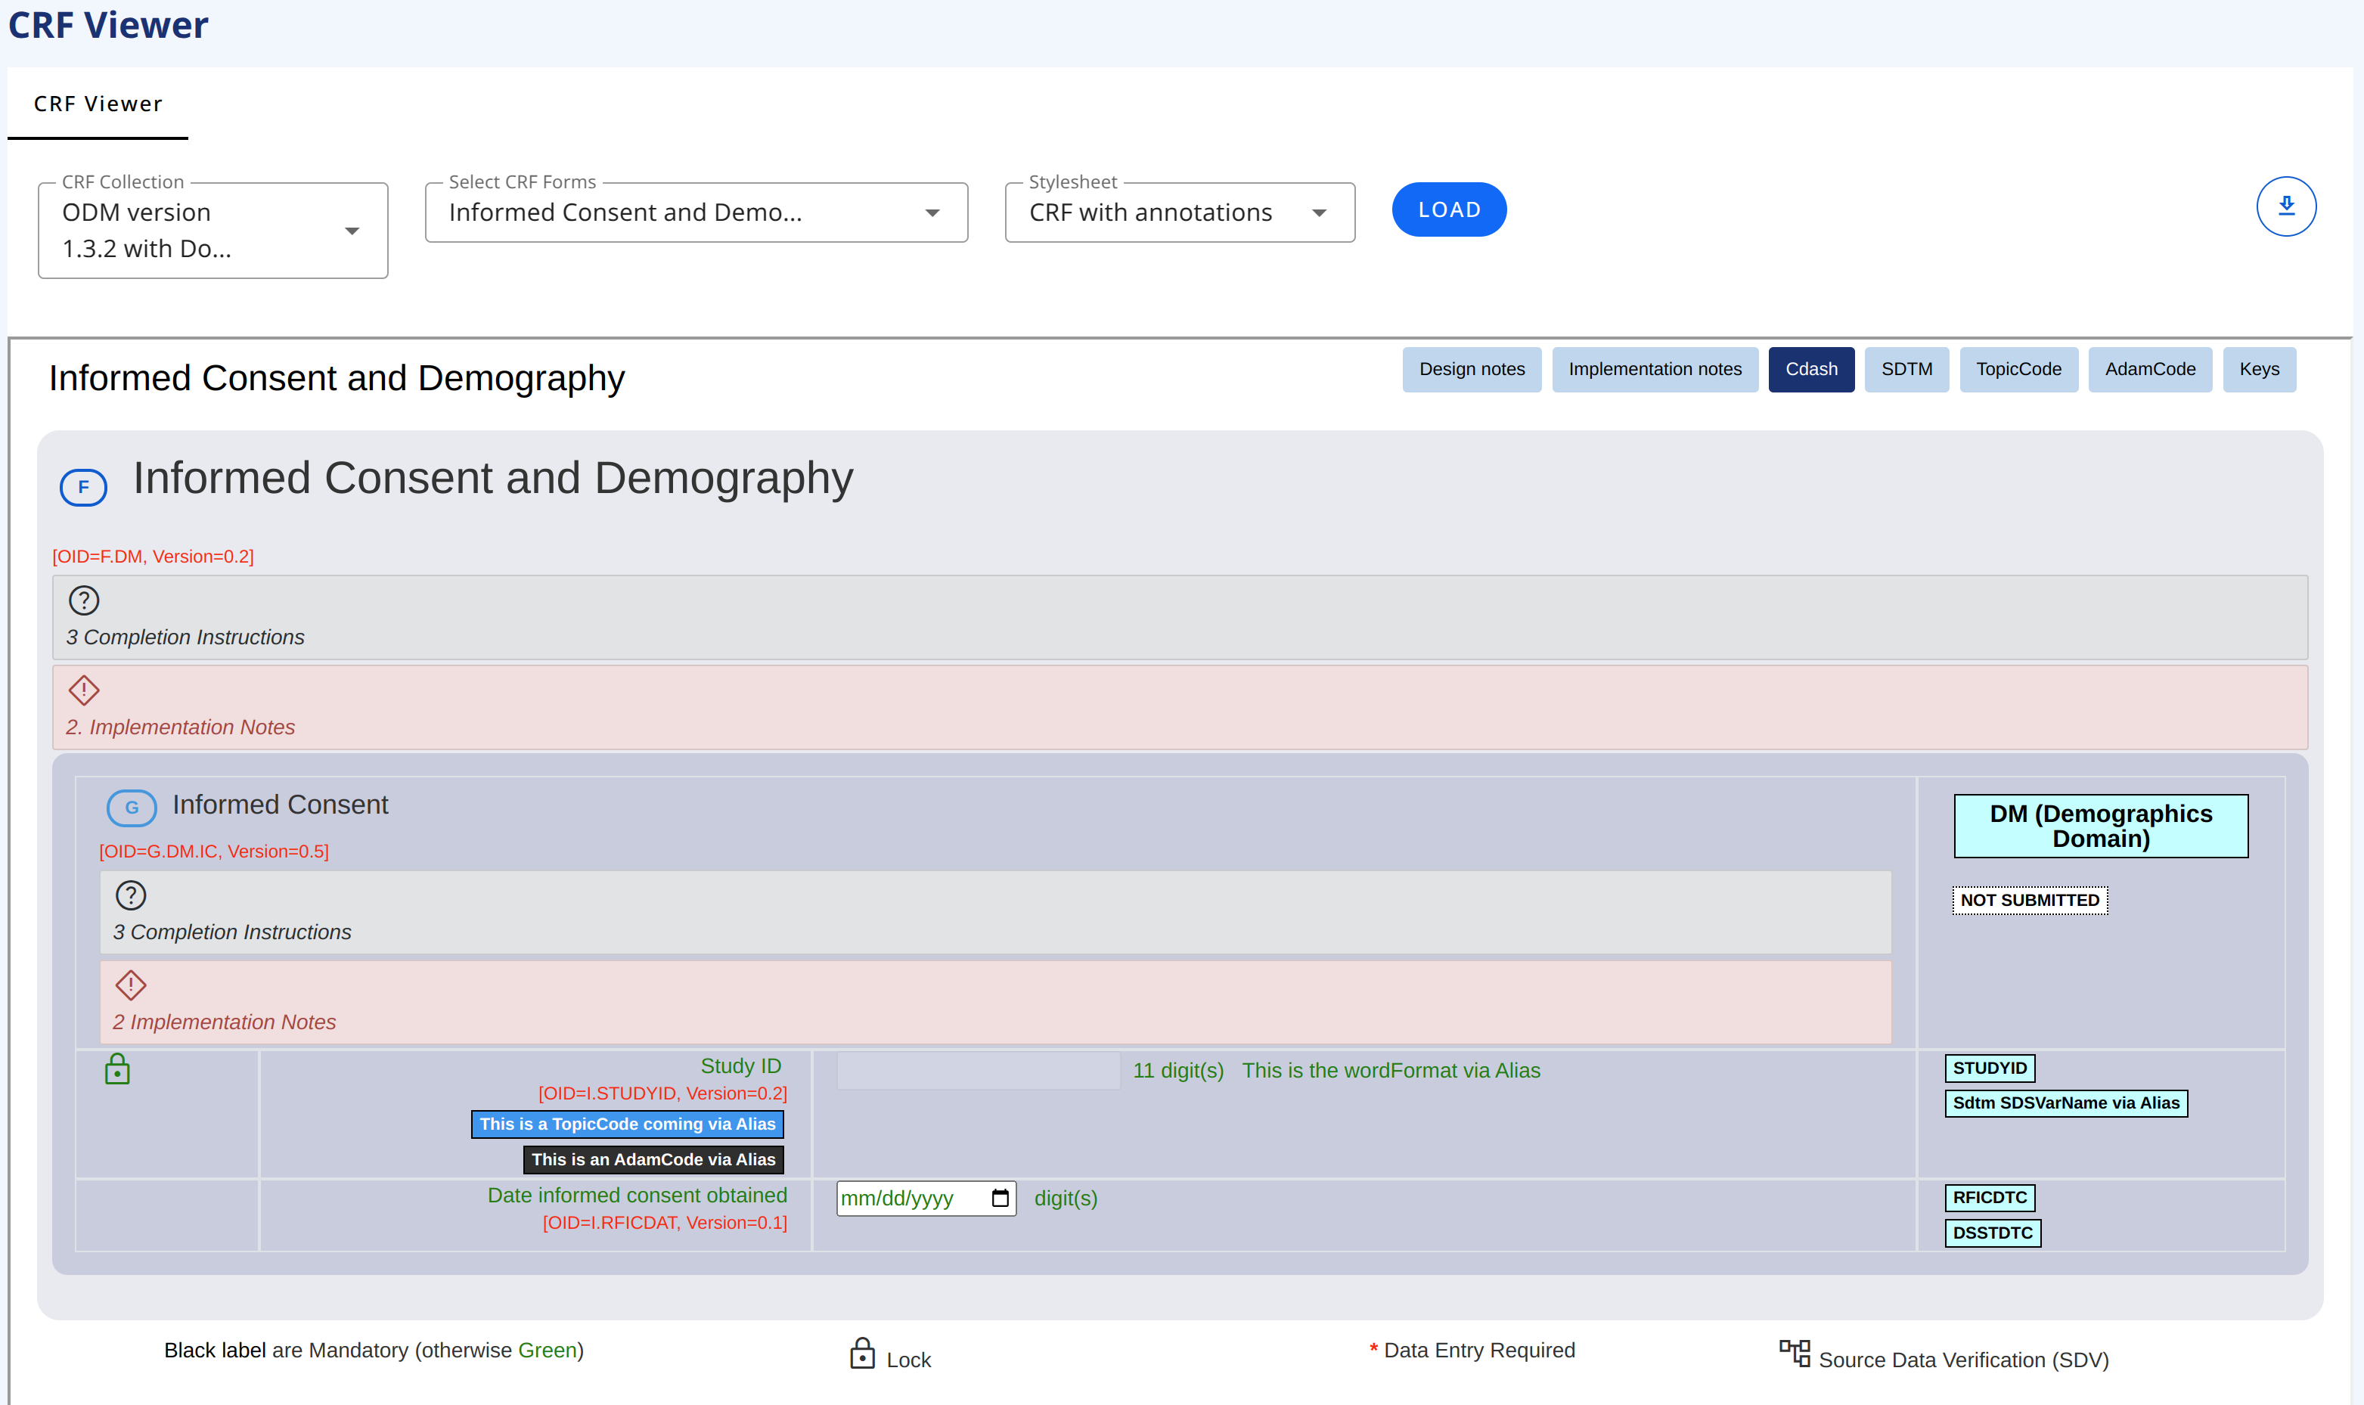Click the question mark icon above 3 Completion Instructions
This screenshot has width=2364, height=1405.
point(83,600)
